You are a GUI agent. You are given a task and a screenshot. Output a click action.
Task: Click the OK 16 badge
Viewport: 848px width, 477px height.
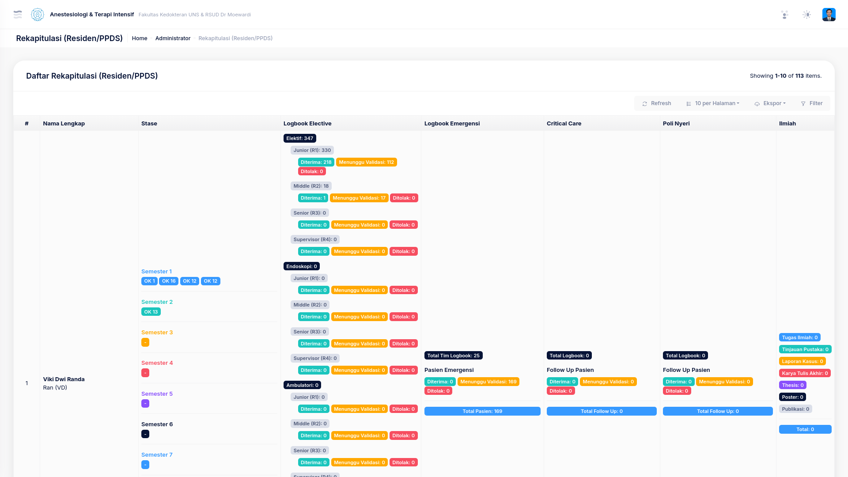(x=169, y=281)
